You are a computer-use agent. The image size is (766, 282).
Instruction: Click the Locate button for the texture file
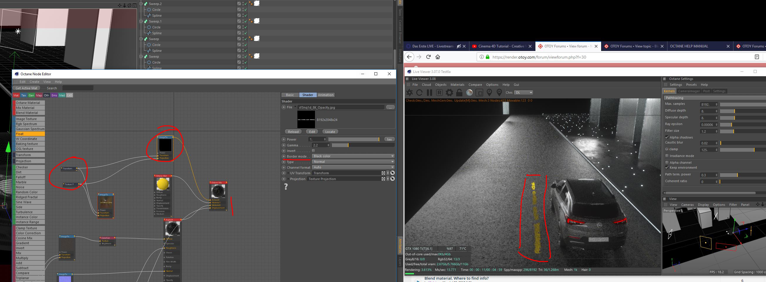(330, 132)
